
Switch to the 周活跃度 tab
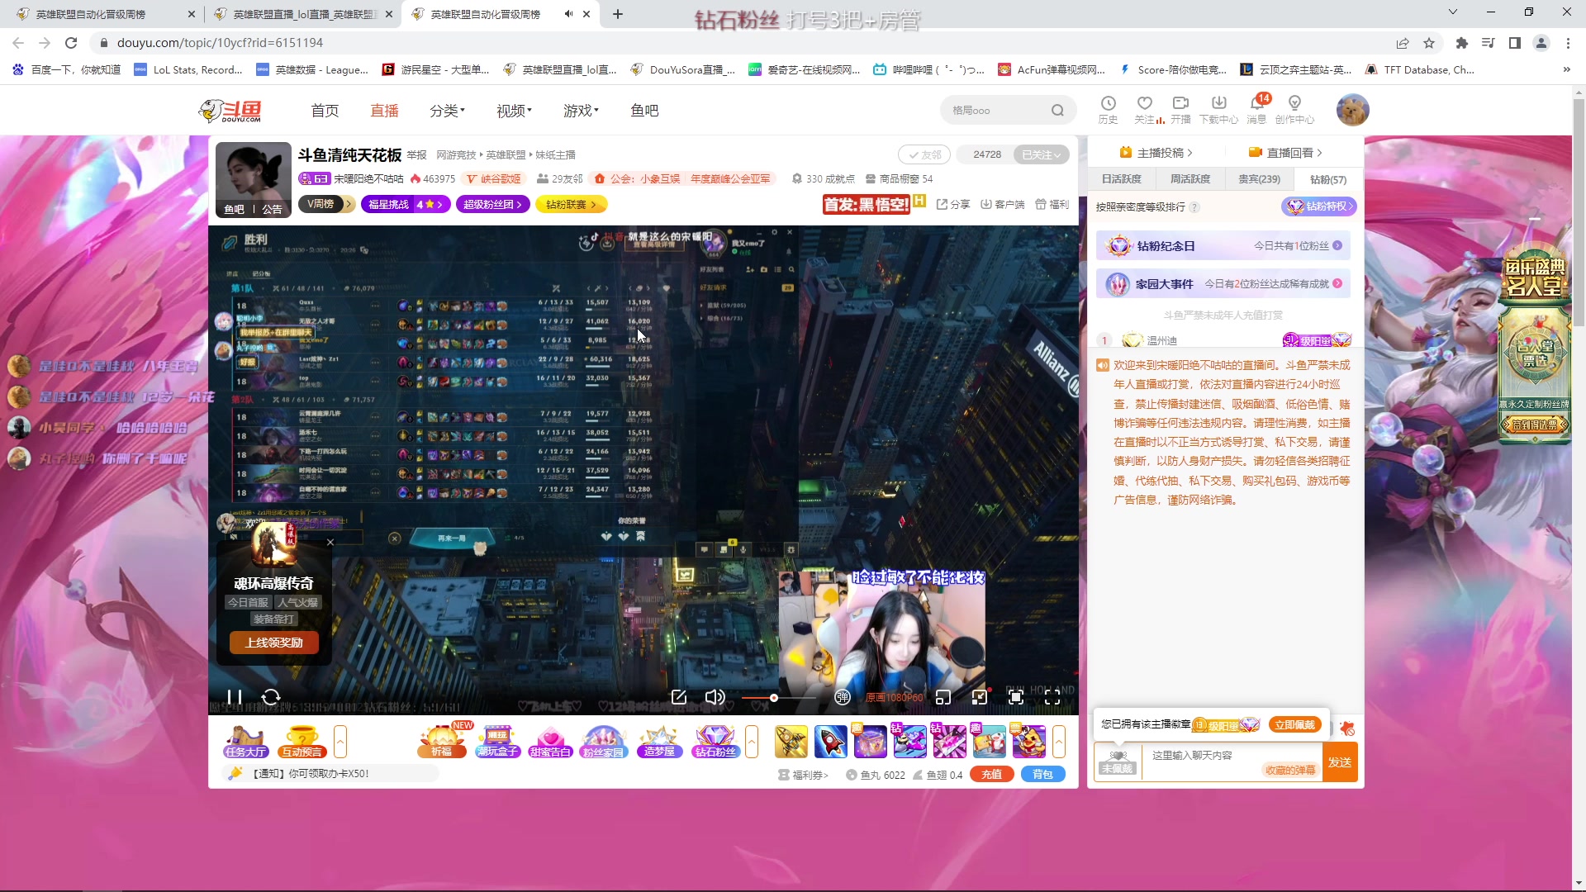[1189, 179]
